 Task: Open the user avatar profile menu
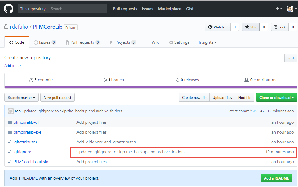(x=292, y=9)
